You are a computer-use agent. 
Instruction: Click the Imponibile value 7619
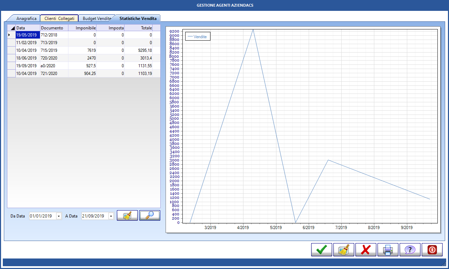(82, 50)
